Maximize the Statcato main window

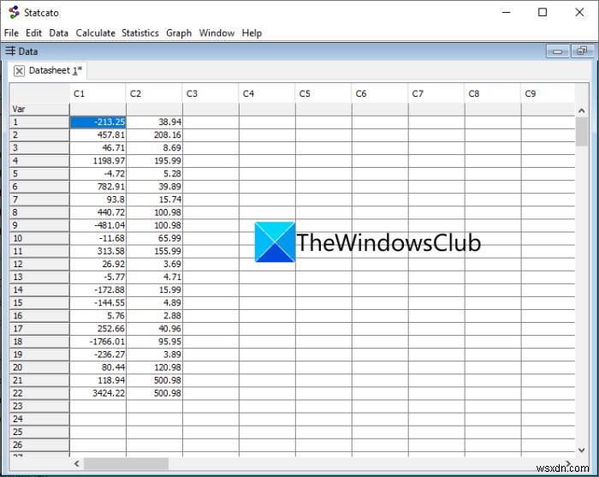(542, 12)
